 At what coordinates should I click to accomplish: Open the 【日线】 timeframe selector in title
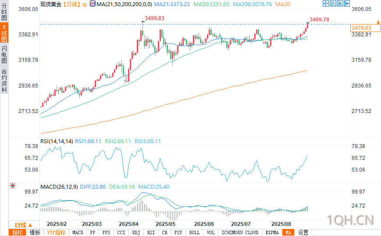72,4
